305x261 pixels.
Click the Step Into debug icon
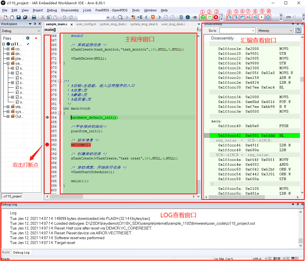(x=236, y=17)
